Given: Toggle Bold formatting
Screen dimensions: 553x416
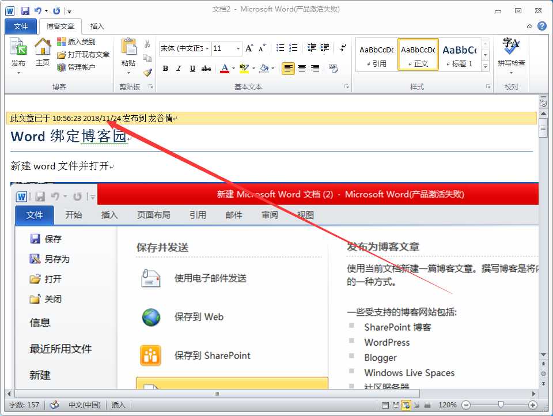Looking at the screenshot, I should (165, 69).
